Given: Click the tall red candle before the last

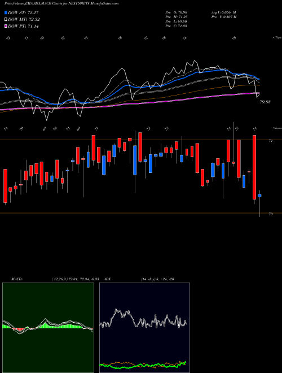Looking at the screenshot, I should pyautogui.click(x=254, y=167).
